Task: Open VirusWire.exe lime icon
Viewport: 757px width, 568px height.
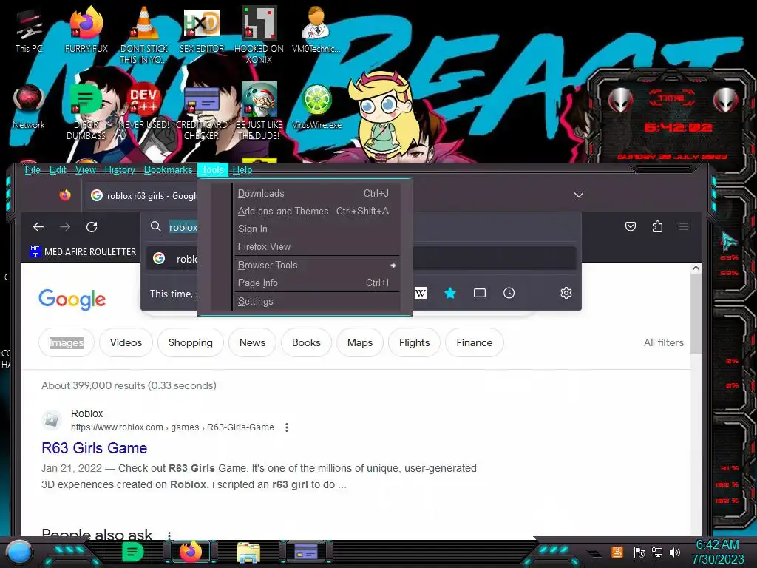Action: coord(316,106)
